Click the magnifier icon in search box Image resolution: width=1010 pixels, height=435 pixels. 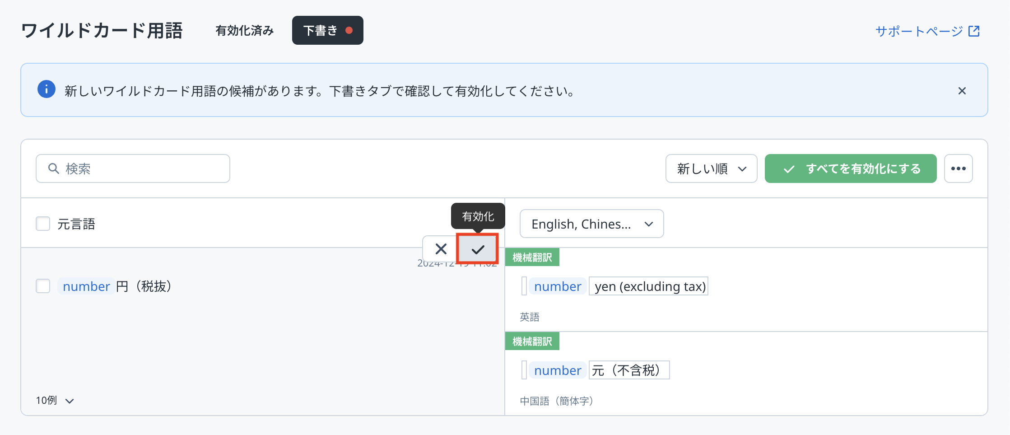[x=54, y=168]
